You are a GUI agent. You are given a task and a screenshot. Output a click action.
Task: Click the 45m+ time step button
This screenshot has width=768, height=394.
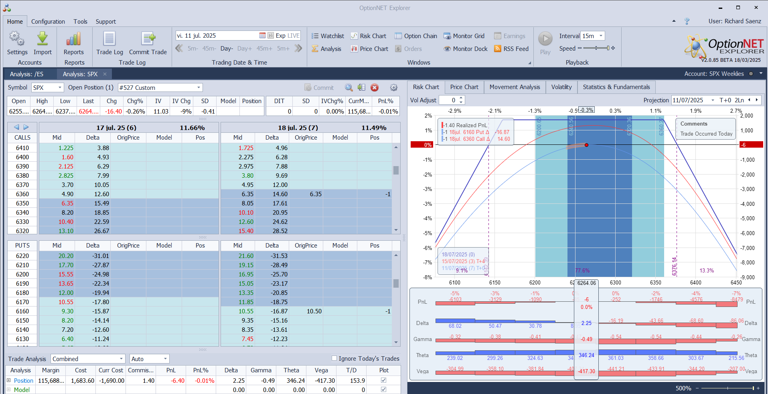(264, 49)
